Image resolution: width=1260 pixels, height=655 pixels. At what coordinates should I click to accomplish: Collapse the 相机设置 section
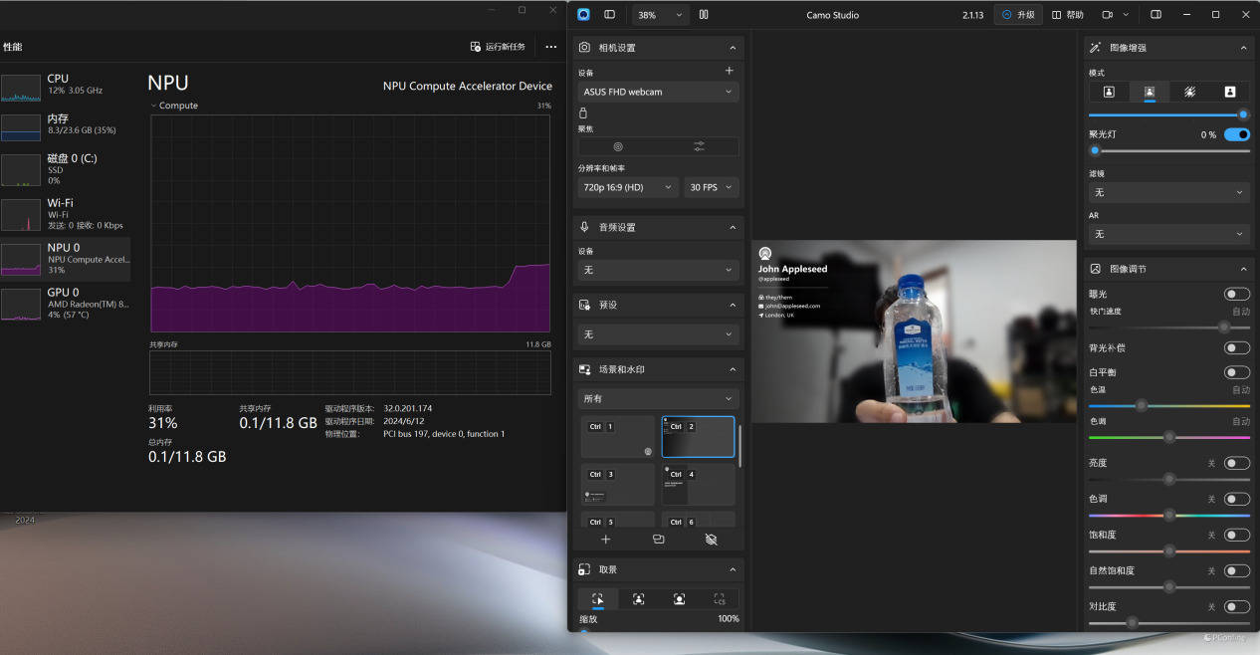click(x=733, y=48)
